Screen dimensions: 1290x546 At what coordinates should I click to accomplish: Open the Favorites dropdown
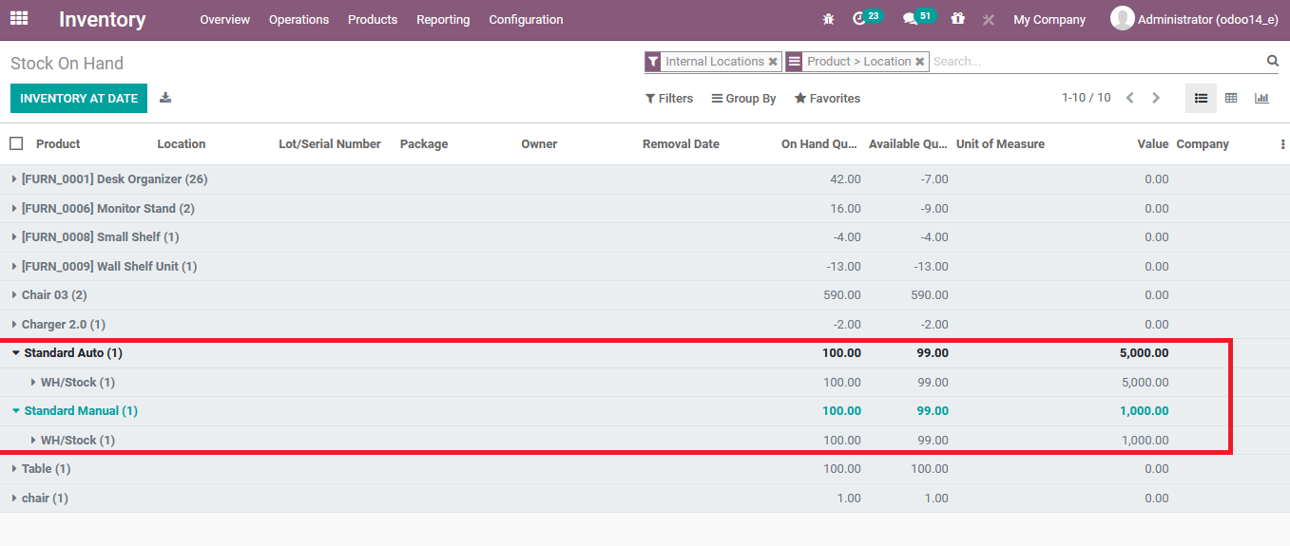[827, 99]
